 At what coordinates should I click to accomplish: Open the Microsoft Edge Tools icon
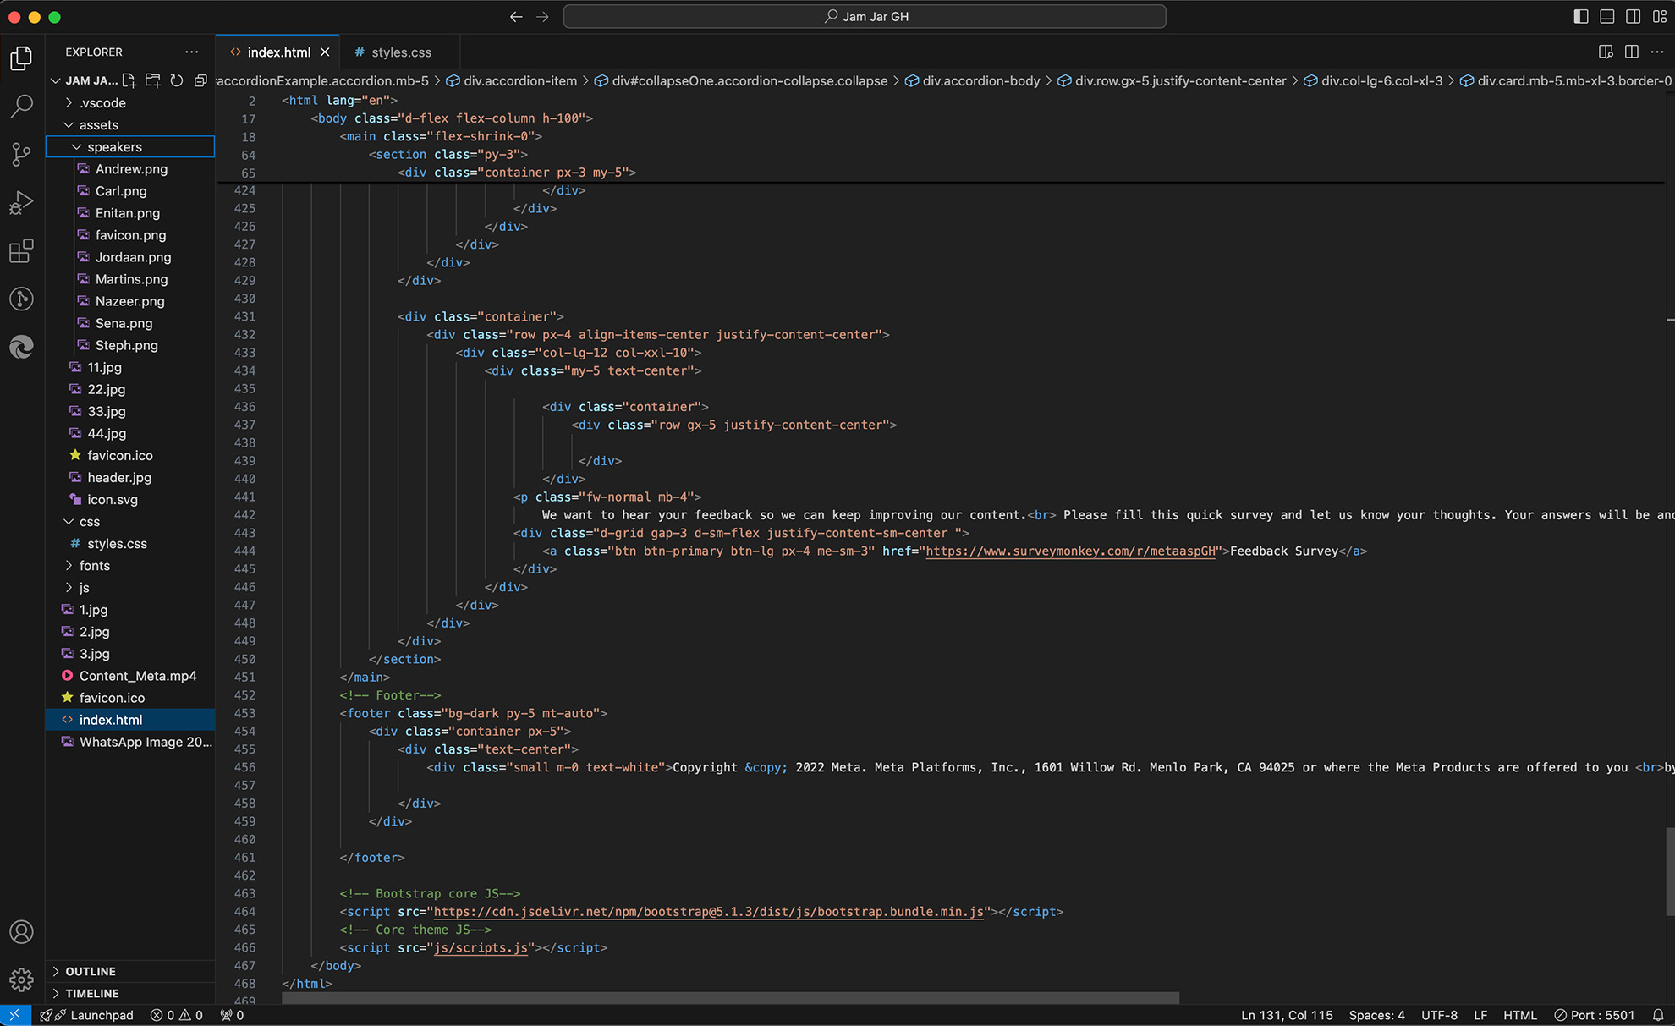[x=21, y=347]
